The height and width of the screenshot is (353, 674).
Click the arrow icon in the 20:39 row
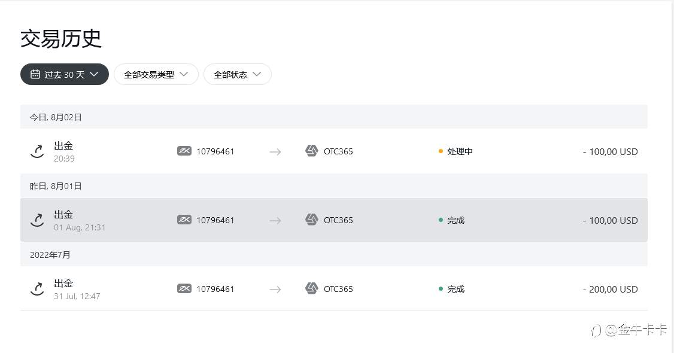pyautogui.click(x=275, y=151)
